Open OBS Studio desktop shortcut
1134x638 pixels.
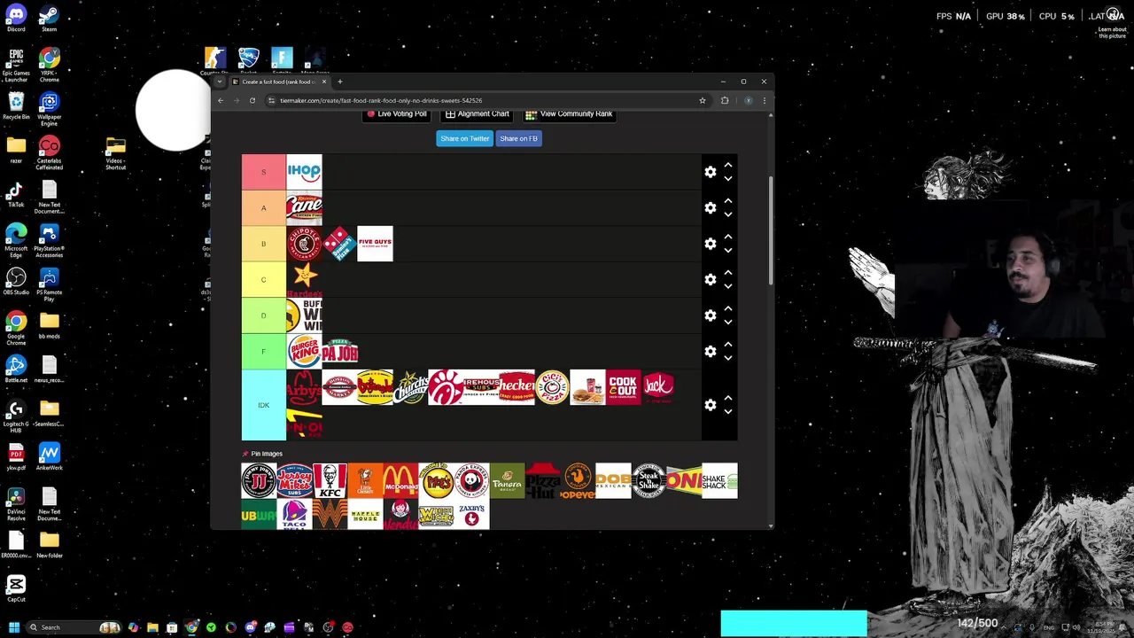[16, 282]
